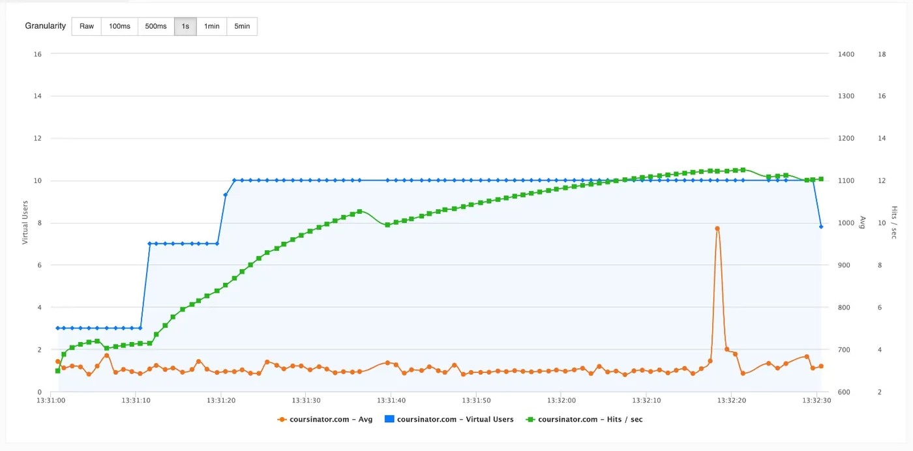Click the 1400 value on Avg axis
This screenshot has width=913, height=451.
click(x=846, y=54)
